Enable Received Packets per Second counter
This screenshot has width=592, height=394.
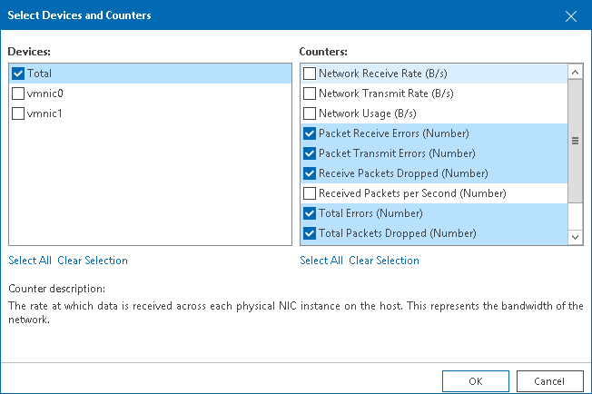pos(310,193)
